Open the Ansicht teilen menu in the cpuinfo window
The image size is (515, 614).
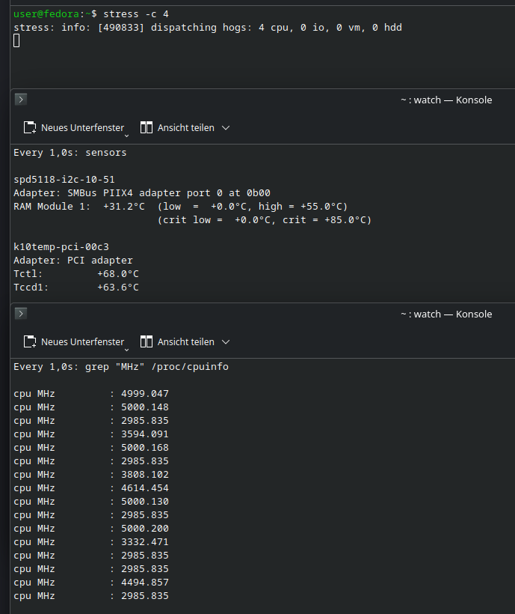pos(185,342)
